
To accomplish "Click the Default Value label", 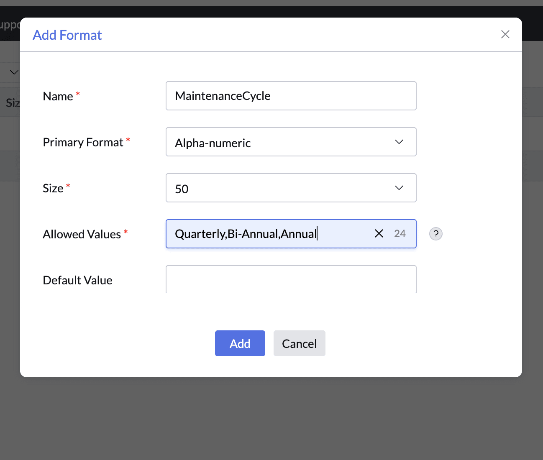I will pyautogui.click(x=77, y=280).
